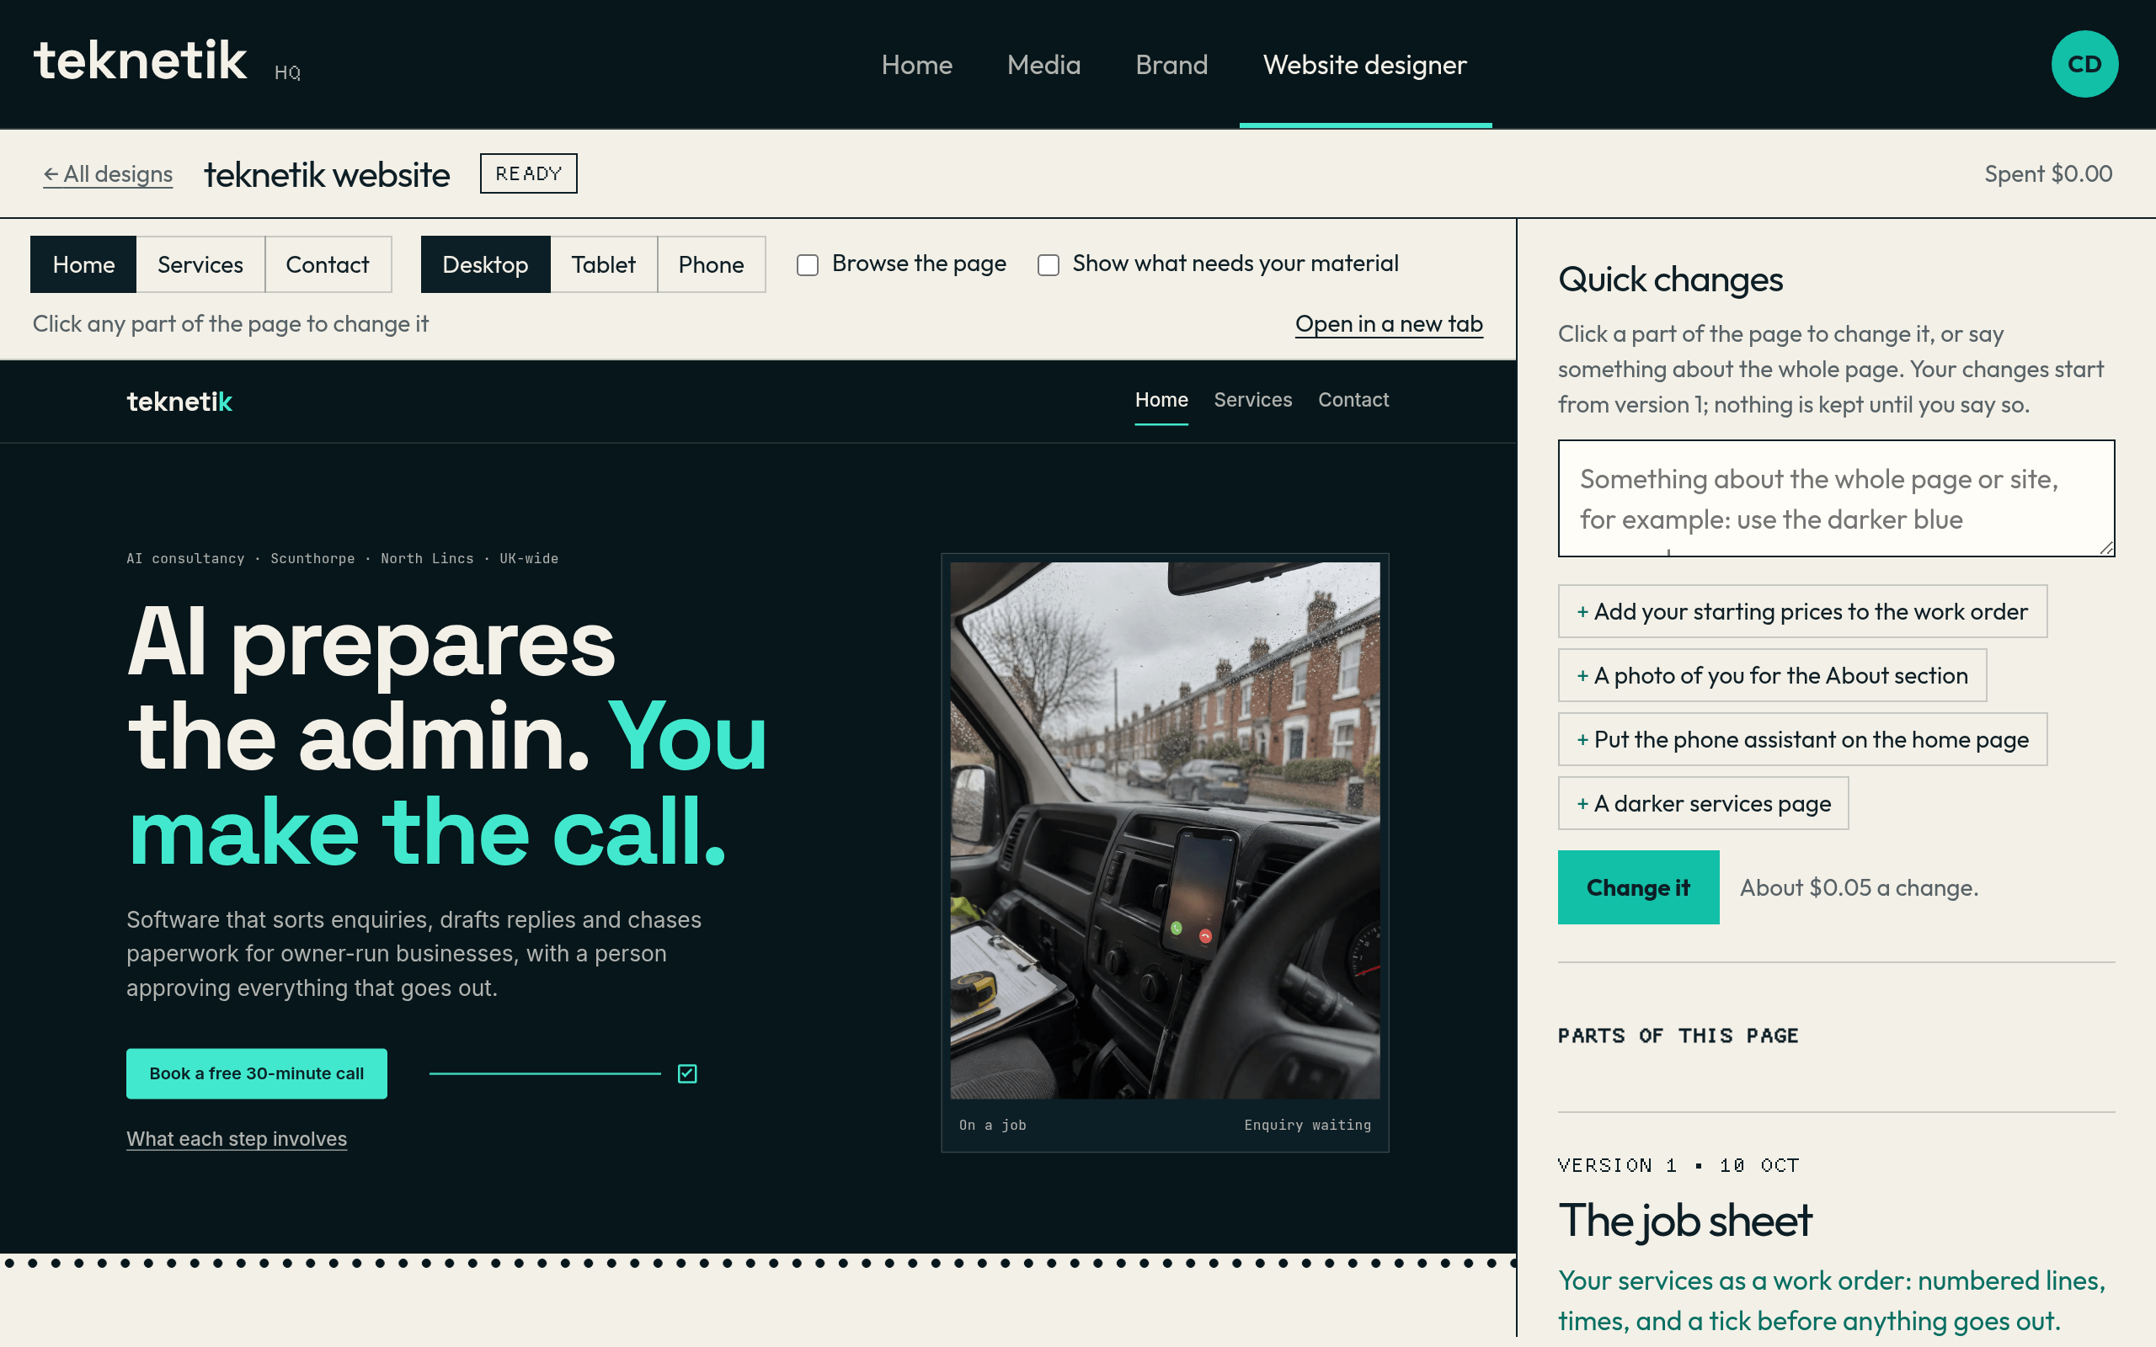
Task: Click the AI consultancy Scunthorpe tagline
Action: click(x=342, y=558)
